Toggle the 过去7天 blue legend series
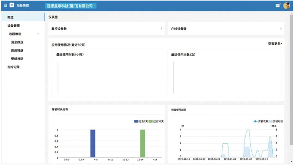 [x=141, y=121]
